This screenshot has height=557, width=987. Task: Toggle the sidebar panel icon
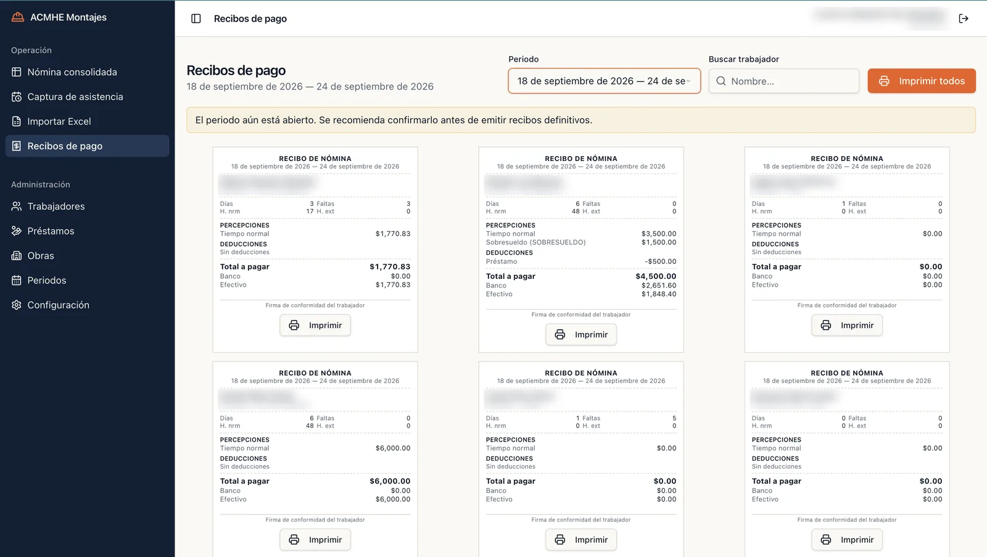(196, 19)
